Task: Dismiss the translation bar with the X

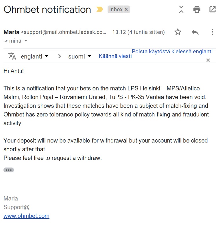Action: coord(208,60)
